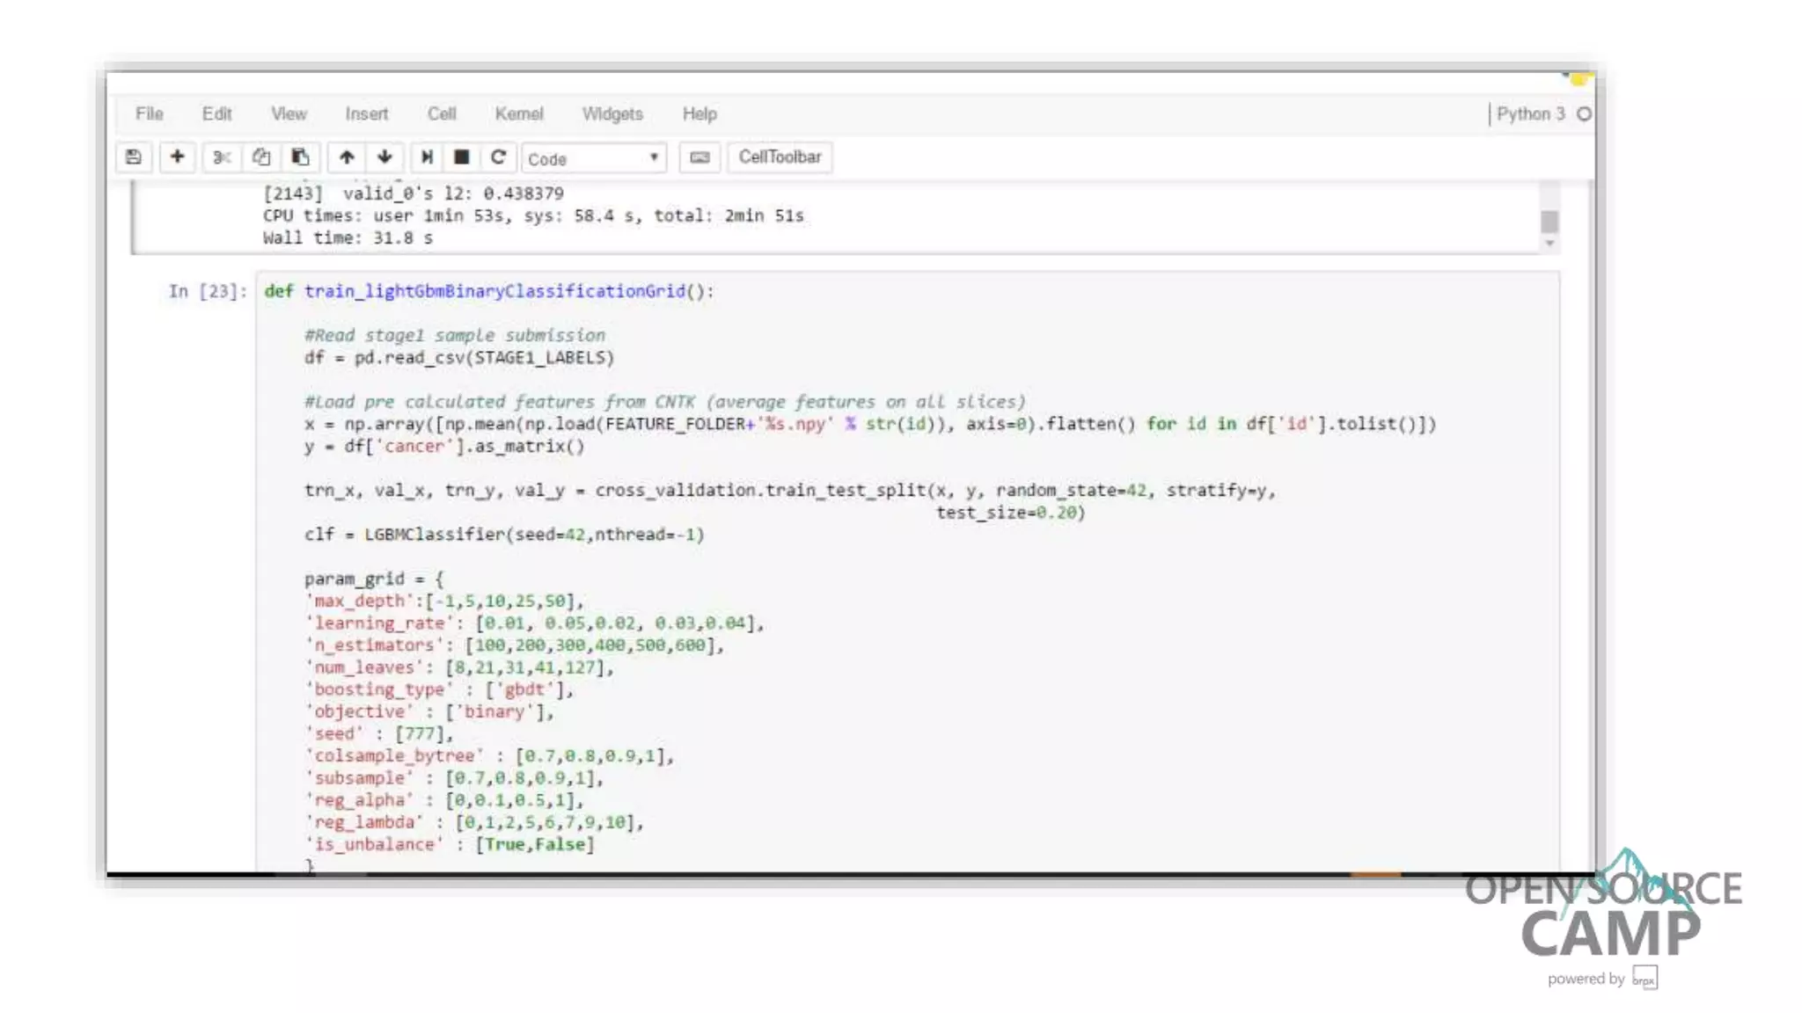Click the CellToolbar button

(x=780, y=157)
